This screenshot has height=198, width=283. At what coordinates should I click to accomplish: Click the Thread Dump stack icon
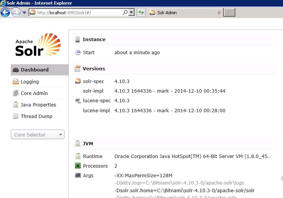point(16,116)
